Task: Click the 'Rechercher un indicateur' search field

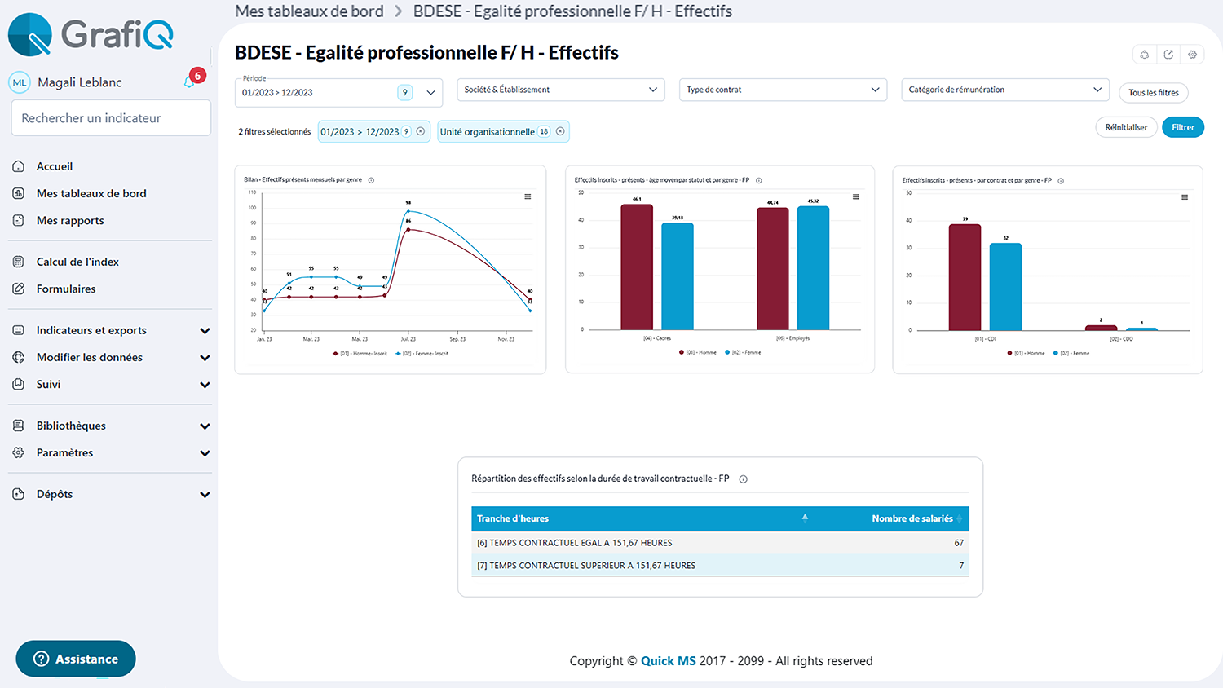Action: [111, 117]
